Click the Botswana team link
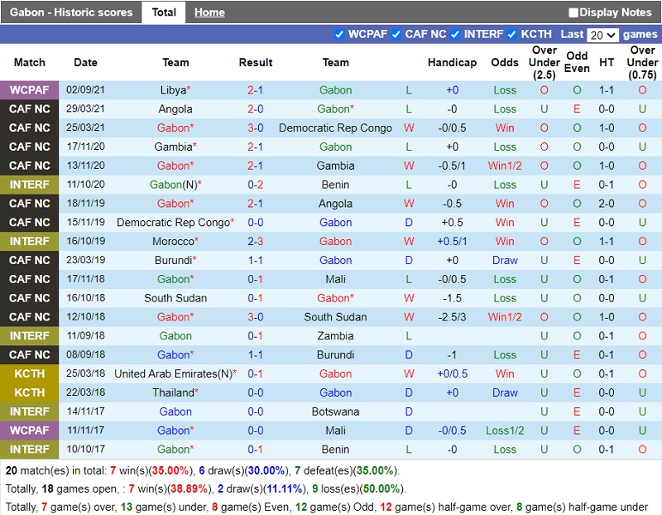Screen dimensions: 662x515 point(335,412)
